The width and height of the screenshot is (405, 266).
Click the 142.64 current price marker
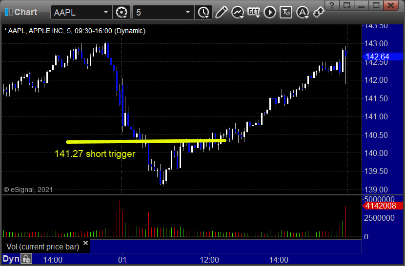[383, 57]
